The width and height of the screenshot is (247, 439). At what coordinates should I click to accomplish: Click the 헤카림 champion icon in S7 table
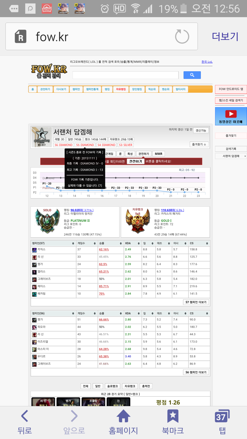(34, 294)
